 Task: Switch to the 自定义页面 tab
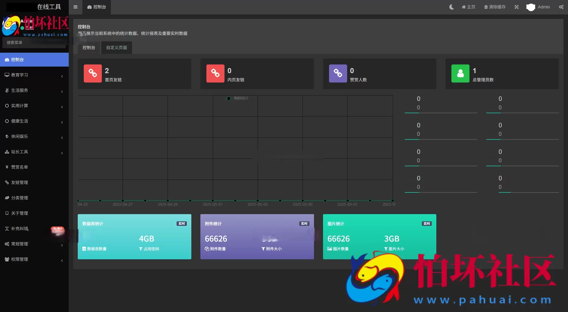coord(117,48)
